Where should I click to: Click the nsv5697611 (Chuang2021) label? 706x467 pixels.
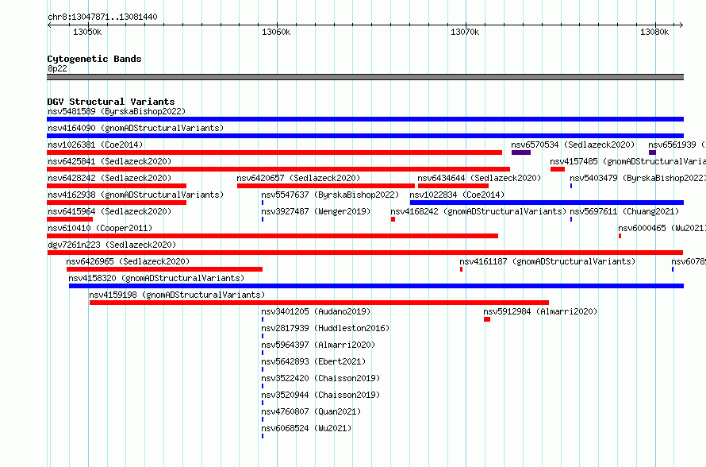coord(624,211)
